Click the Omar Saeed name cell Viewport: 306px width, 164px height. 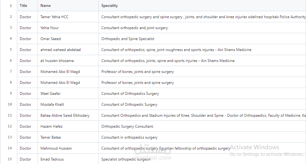click(68, 38)
